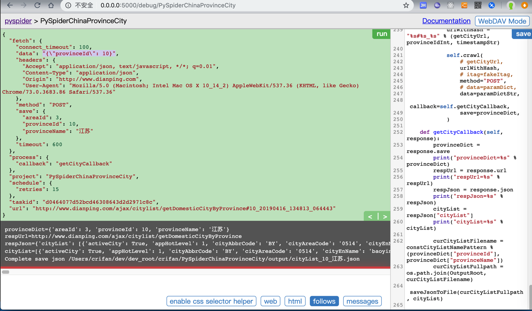Click the "timeout": 600 line
Viewport: 532px width, 311px height.
pos(39,144)
